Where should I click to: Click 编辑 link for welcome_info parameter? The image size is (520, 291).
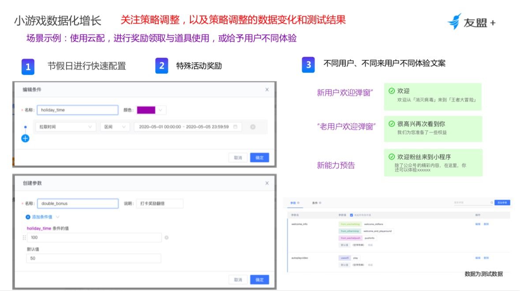tap(478, 224)
